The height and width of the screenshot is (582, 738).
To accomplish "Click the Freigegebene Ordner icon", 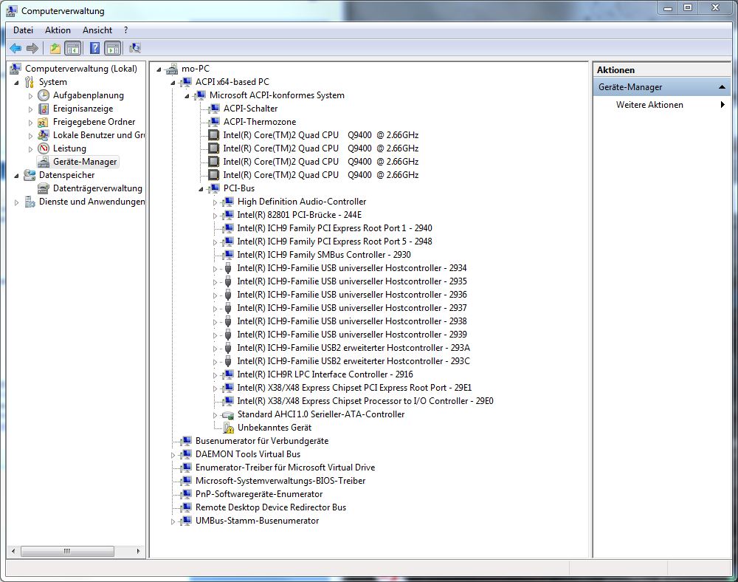I will [x=44, y=122].
